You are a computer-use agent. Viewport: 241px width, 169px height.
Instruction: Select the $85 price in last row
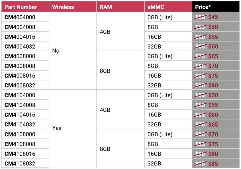point(213,164)
